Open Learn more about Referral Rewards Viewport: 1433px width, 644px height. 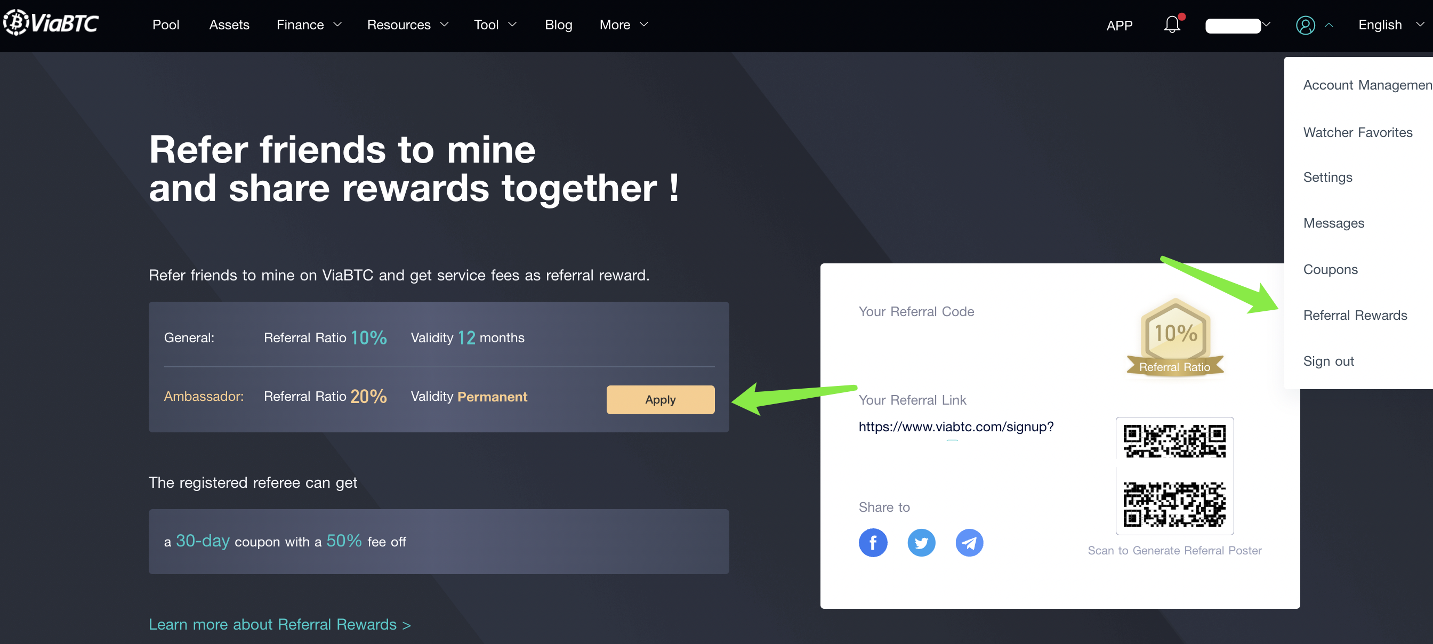pyautogui.click(x=279, y=624)
